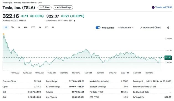Follow the Tesla stock
The image size is (174, 101).
pos(45,7)
